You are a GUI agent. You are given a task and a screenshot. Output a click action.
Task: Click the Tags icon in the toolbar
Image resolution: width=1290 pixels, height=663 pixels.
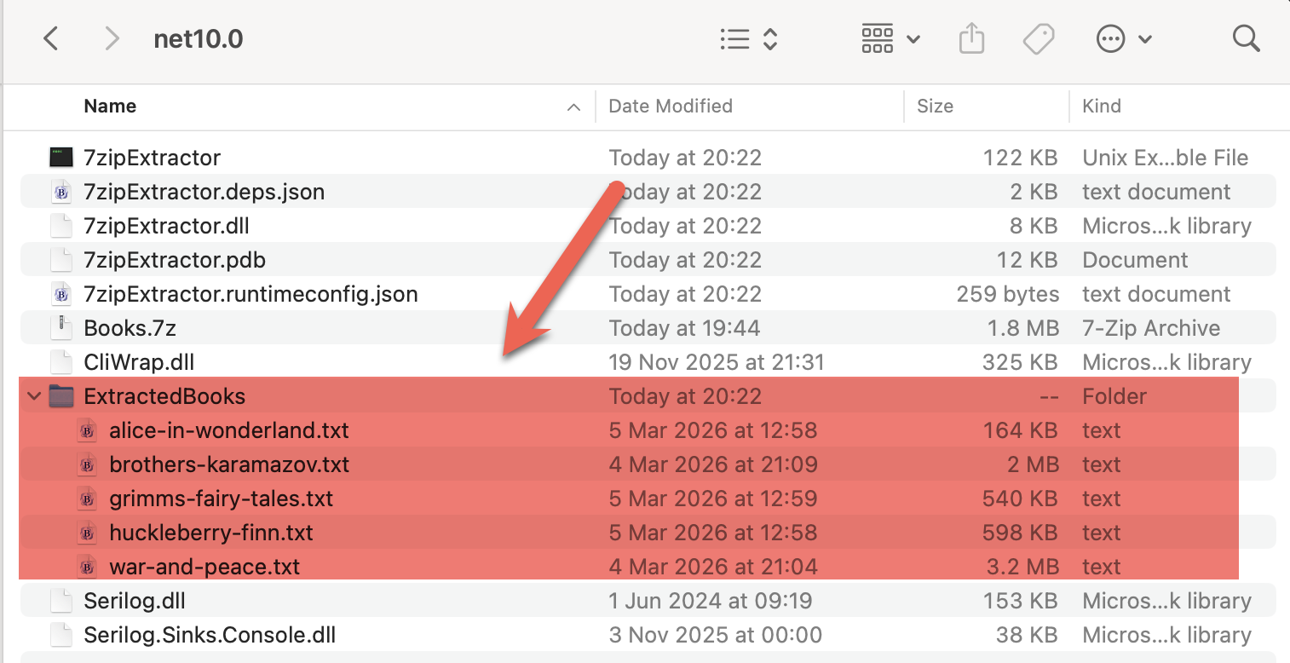1039,37
